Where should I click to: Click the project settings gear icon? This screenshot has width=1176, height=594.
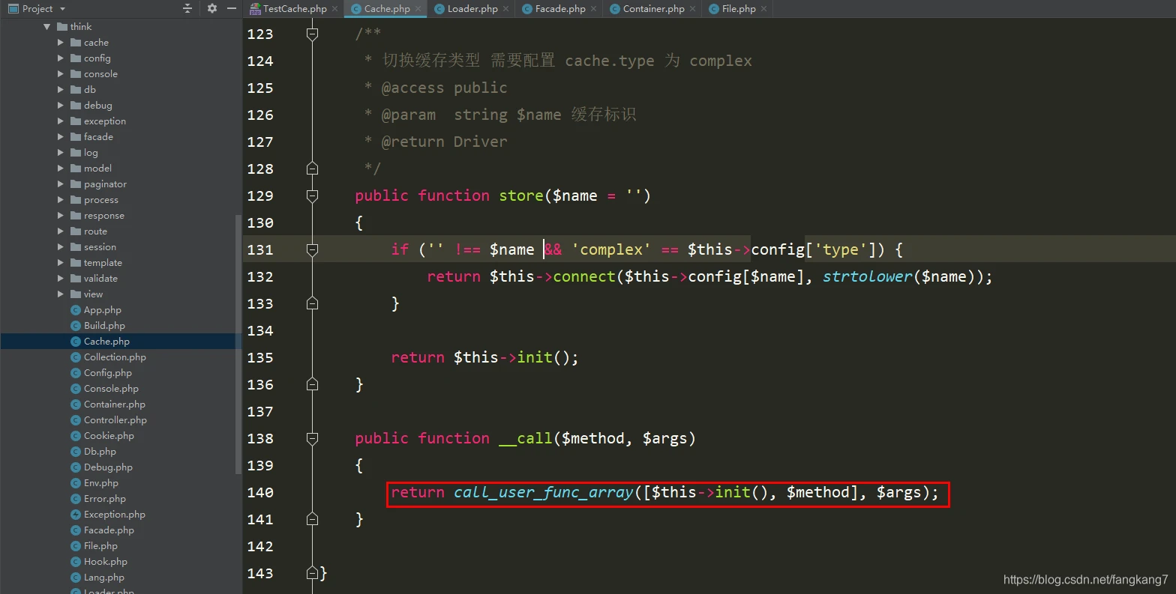click(212, 8)
